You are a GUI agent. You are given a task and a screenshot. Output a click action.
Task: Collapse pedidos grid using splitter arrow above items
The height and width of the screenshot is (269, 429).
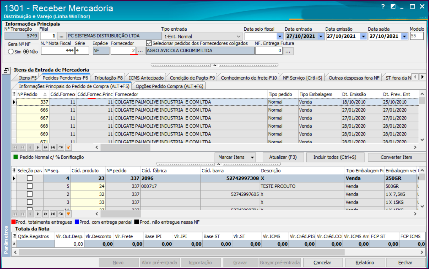coord(218,164)
